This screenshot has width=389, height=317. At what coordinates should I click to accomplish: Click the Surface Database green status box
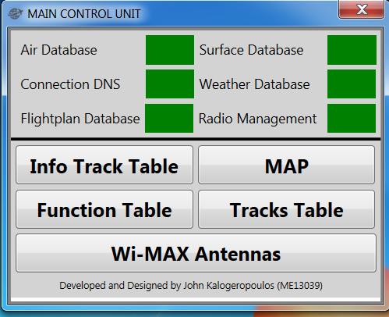pyautogui.click(x=352, y=50)
